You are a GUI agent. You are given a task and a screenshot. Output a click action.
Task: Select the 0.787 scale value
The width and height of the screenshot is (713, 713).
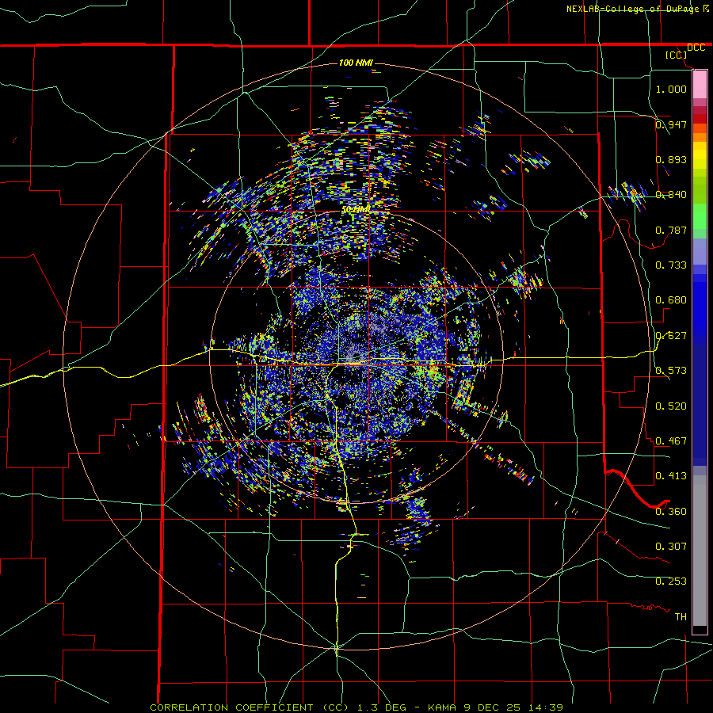(671, 230)
